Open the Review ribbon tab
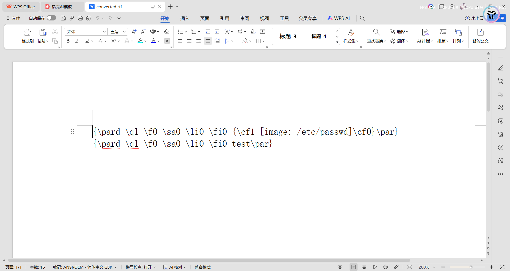The height and width of the screenshot is (271, 510). (x=244, y=18)
